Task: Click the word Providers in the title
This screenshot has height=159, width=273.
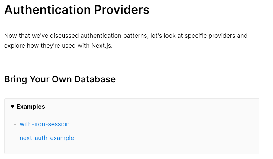Action: pos(122,10)
